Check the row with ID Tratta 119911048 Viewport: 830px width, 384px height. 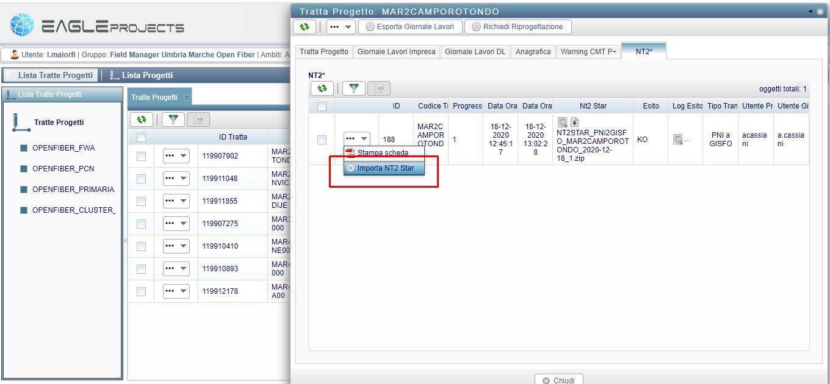tap(141, 179)
